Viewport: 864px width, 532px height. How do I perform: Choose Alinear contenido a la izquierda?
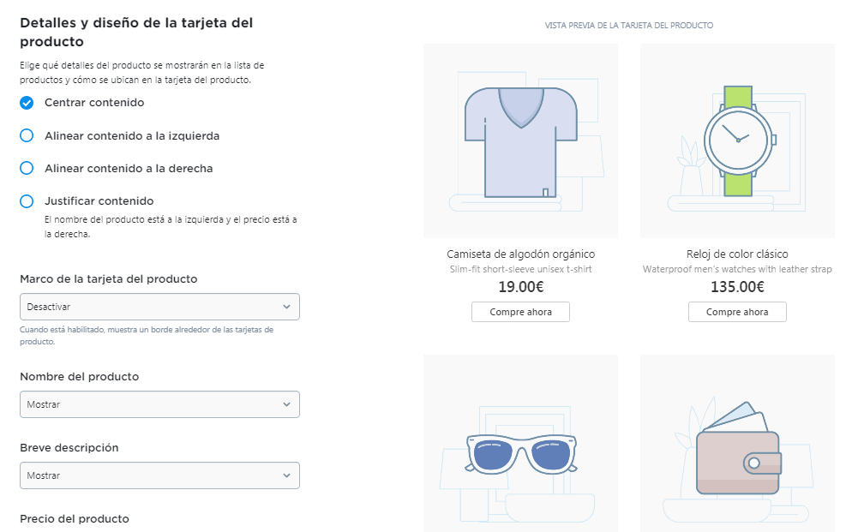click(27, 135)
